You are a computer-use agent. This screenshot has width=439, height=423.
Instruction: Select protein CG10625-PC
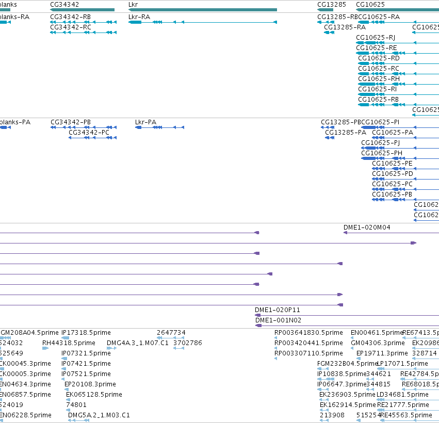coord(392,184)
